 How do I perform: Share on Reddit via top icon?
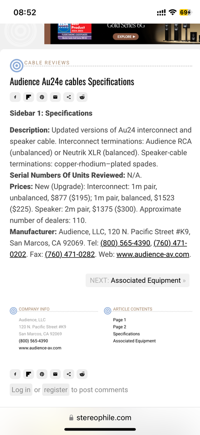(82, 97)
